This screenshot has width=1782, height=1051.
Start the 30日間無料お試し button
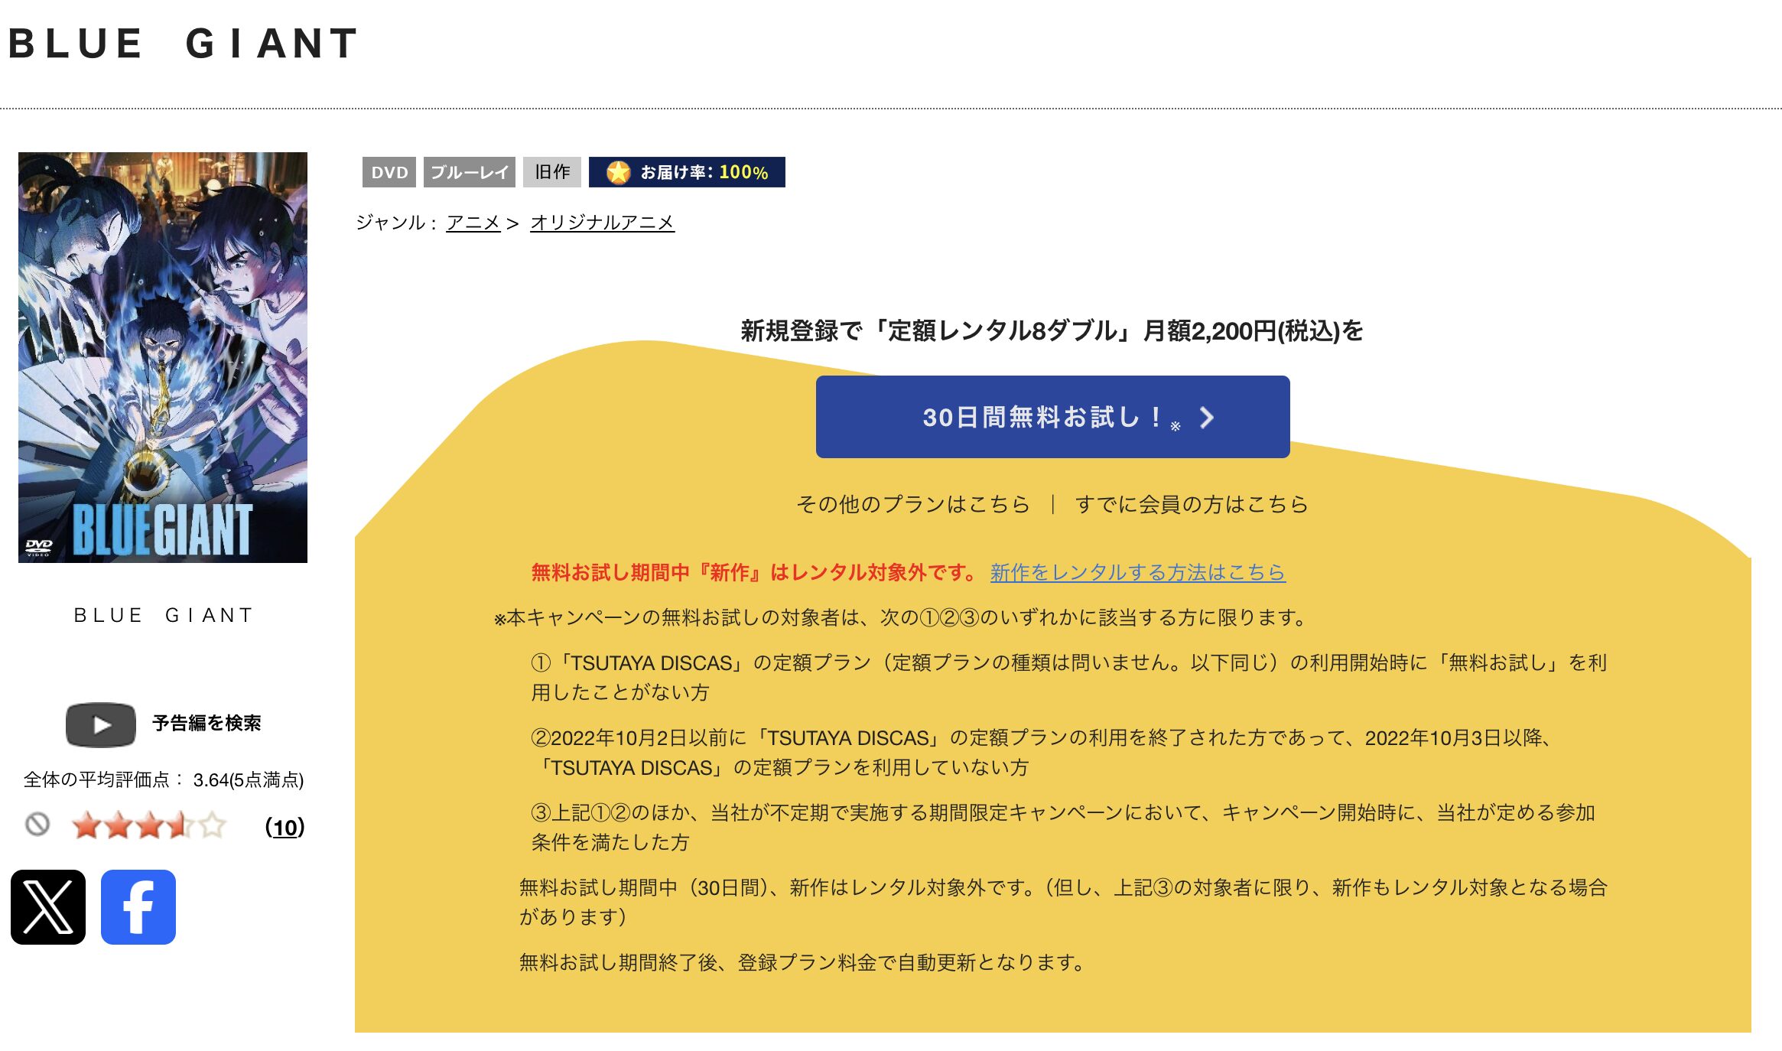click(1052, 417)
